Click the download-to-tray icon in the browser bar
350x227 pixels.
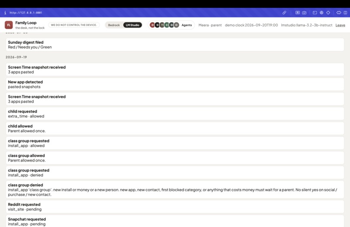(x=297, y=13)
